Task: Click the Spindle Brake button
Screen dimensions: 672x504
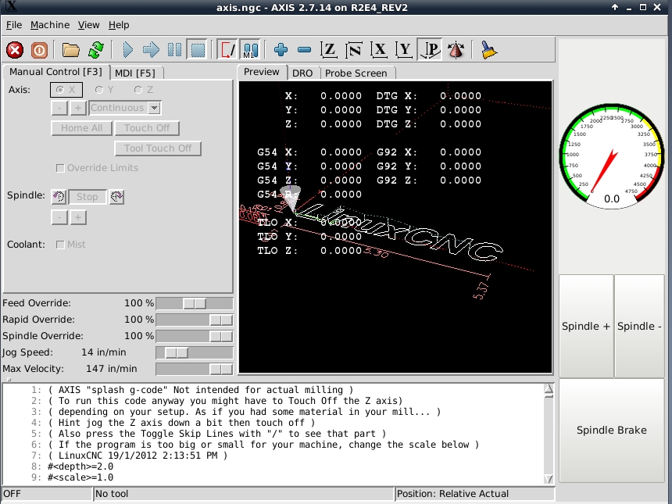Action: (612, 431)
